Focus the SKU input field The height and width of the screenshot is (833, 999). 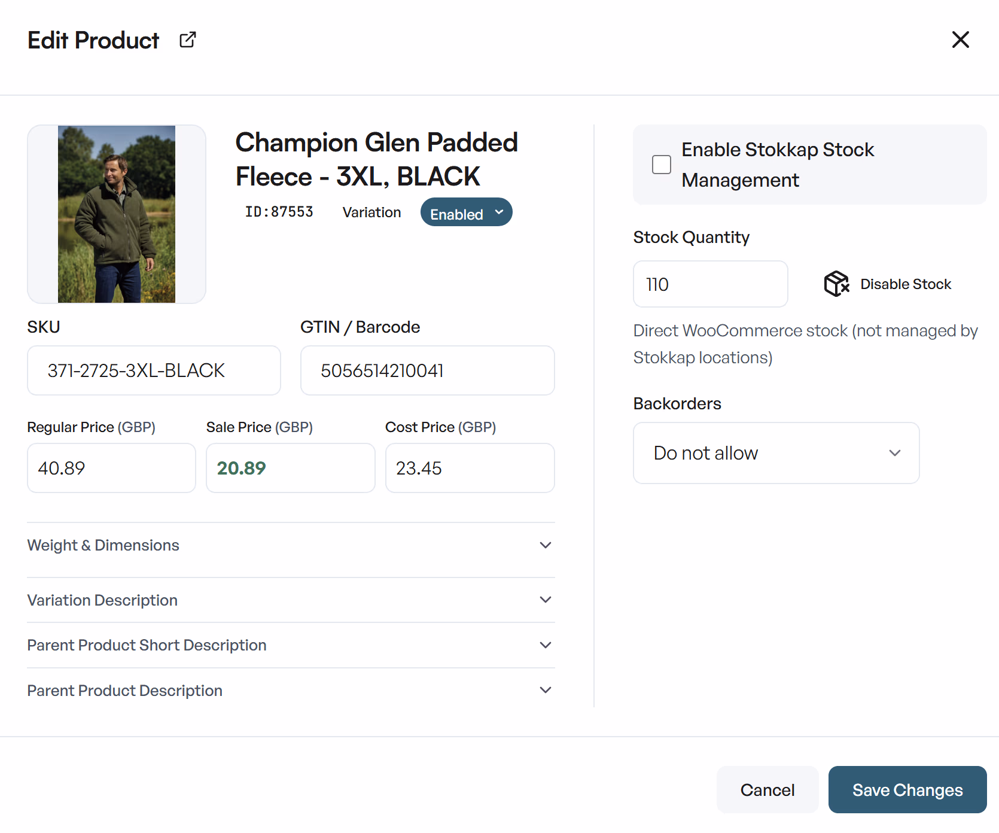(x=154, y=370)
